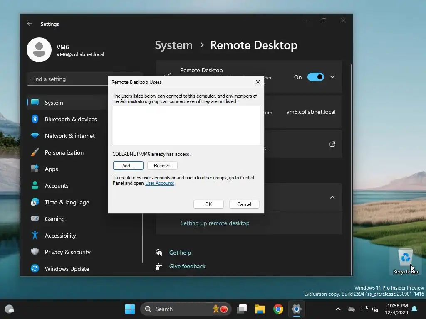This screenshot has width=426, height=319.
Task: Open the User Accounts link
Action: 159,183
